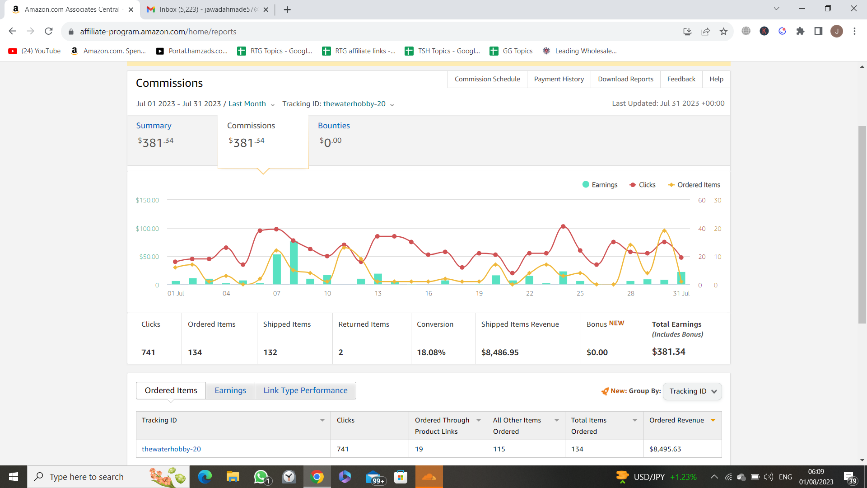The height and width of the screenshot is (488, 867).
Task: Open Commission Schedule
Action: [x=487, y=79]
